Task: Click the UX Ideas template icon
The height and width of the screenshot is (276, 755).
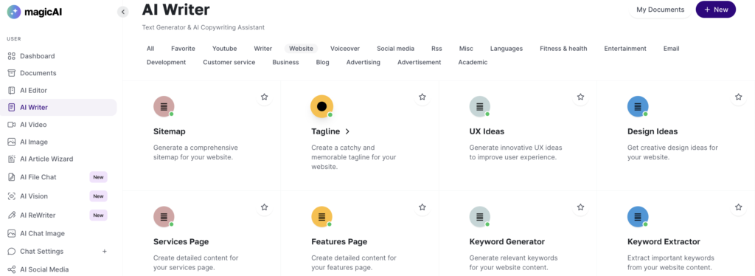Action: coord(479,106)
